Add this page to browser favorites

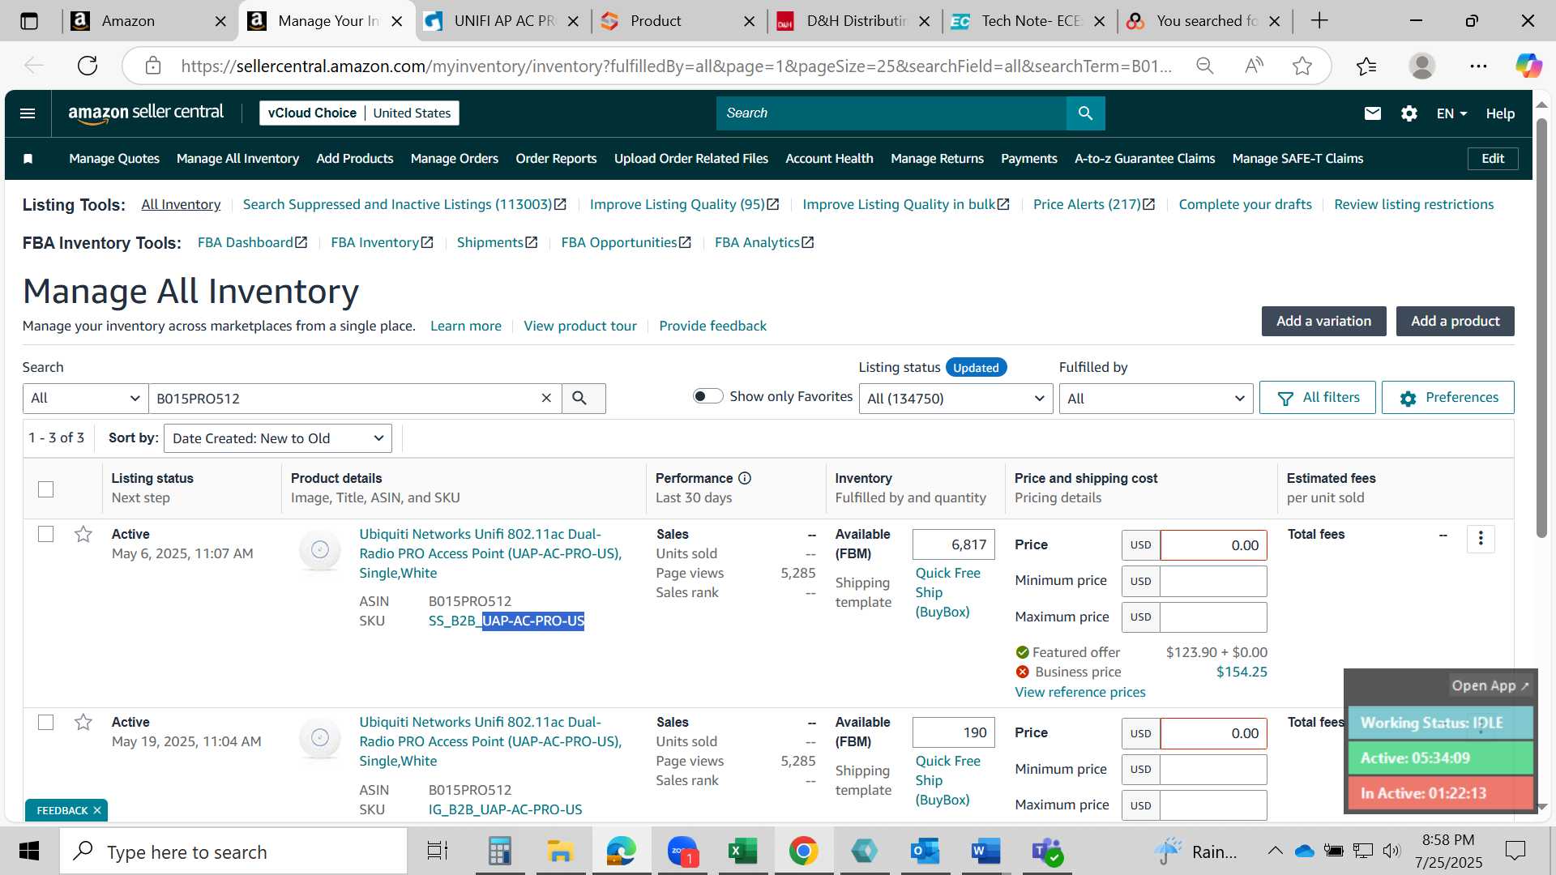click(x=1302, y=66)
